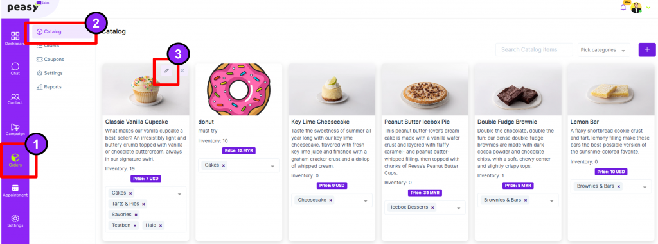Remove Tarts & Pies tag from cupcake

(143, 204)
